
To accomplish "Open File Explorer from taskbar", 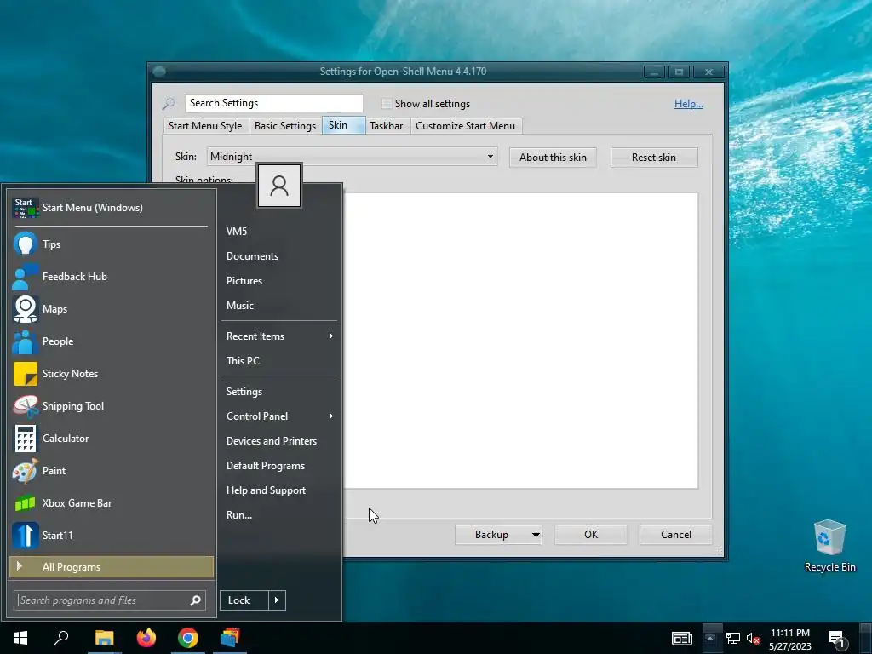I will coord(104,638).
